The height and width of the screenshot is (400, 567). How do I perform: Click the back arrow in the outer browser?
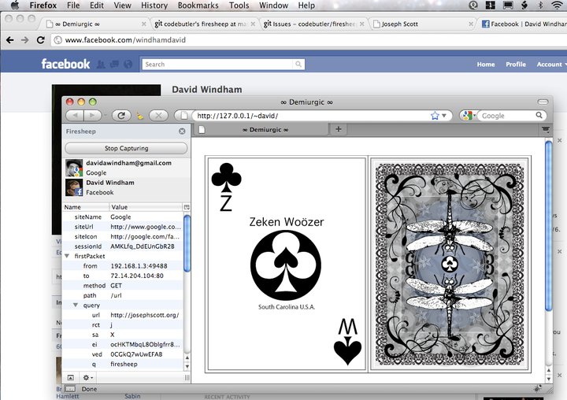9,40
